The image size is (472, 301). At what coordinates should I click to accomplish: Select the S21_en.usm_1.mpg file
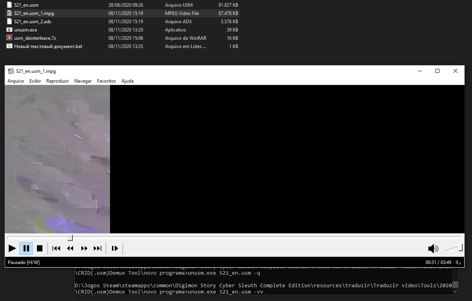[x=34, y=13]
